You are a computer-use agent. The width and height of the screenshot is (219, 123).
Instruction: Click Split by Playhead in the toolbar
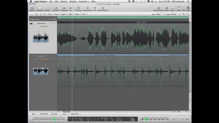tap(103, 9)
